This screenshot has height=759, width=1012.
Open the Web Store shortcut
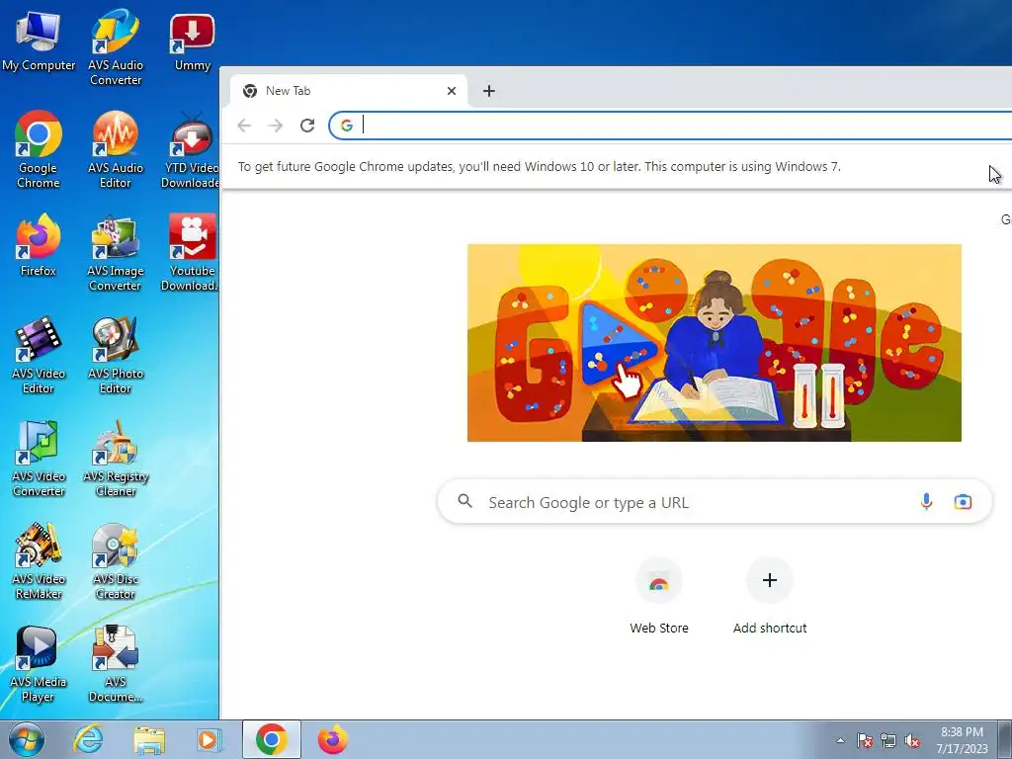point(659,597)
